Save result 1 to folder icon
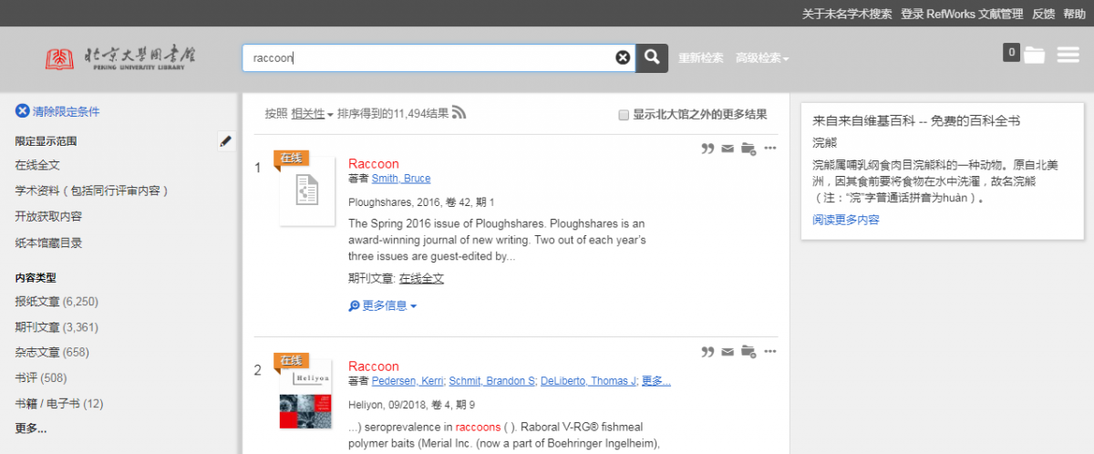The width and height of the screenshot is (1094, 454). [748, 149]
